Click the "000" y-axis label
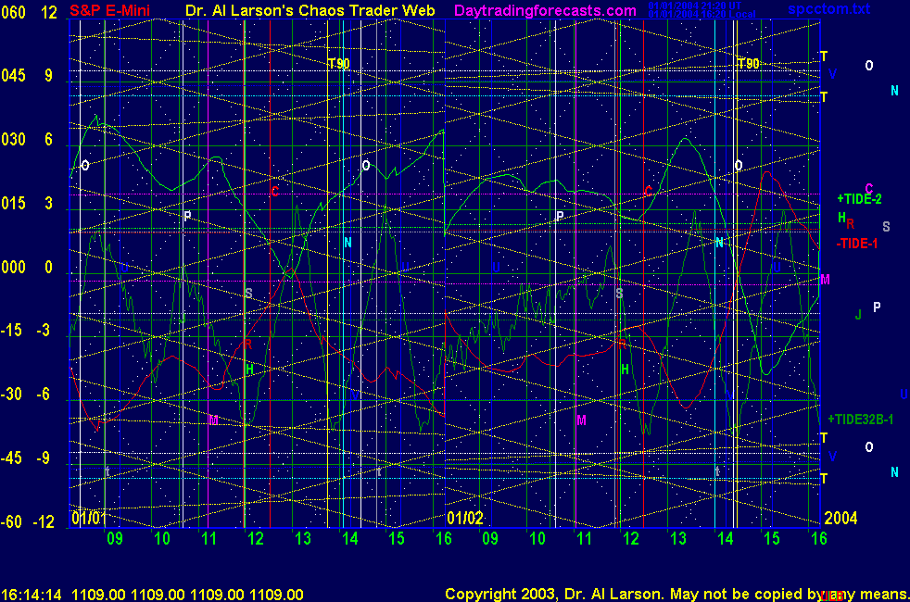Viewport: 910px width, 602px height. coord(13,267)
